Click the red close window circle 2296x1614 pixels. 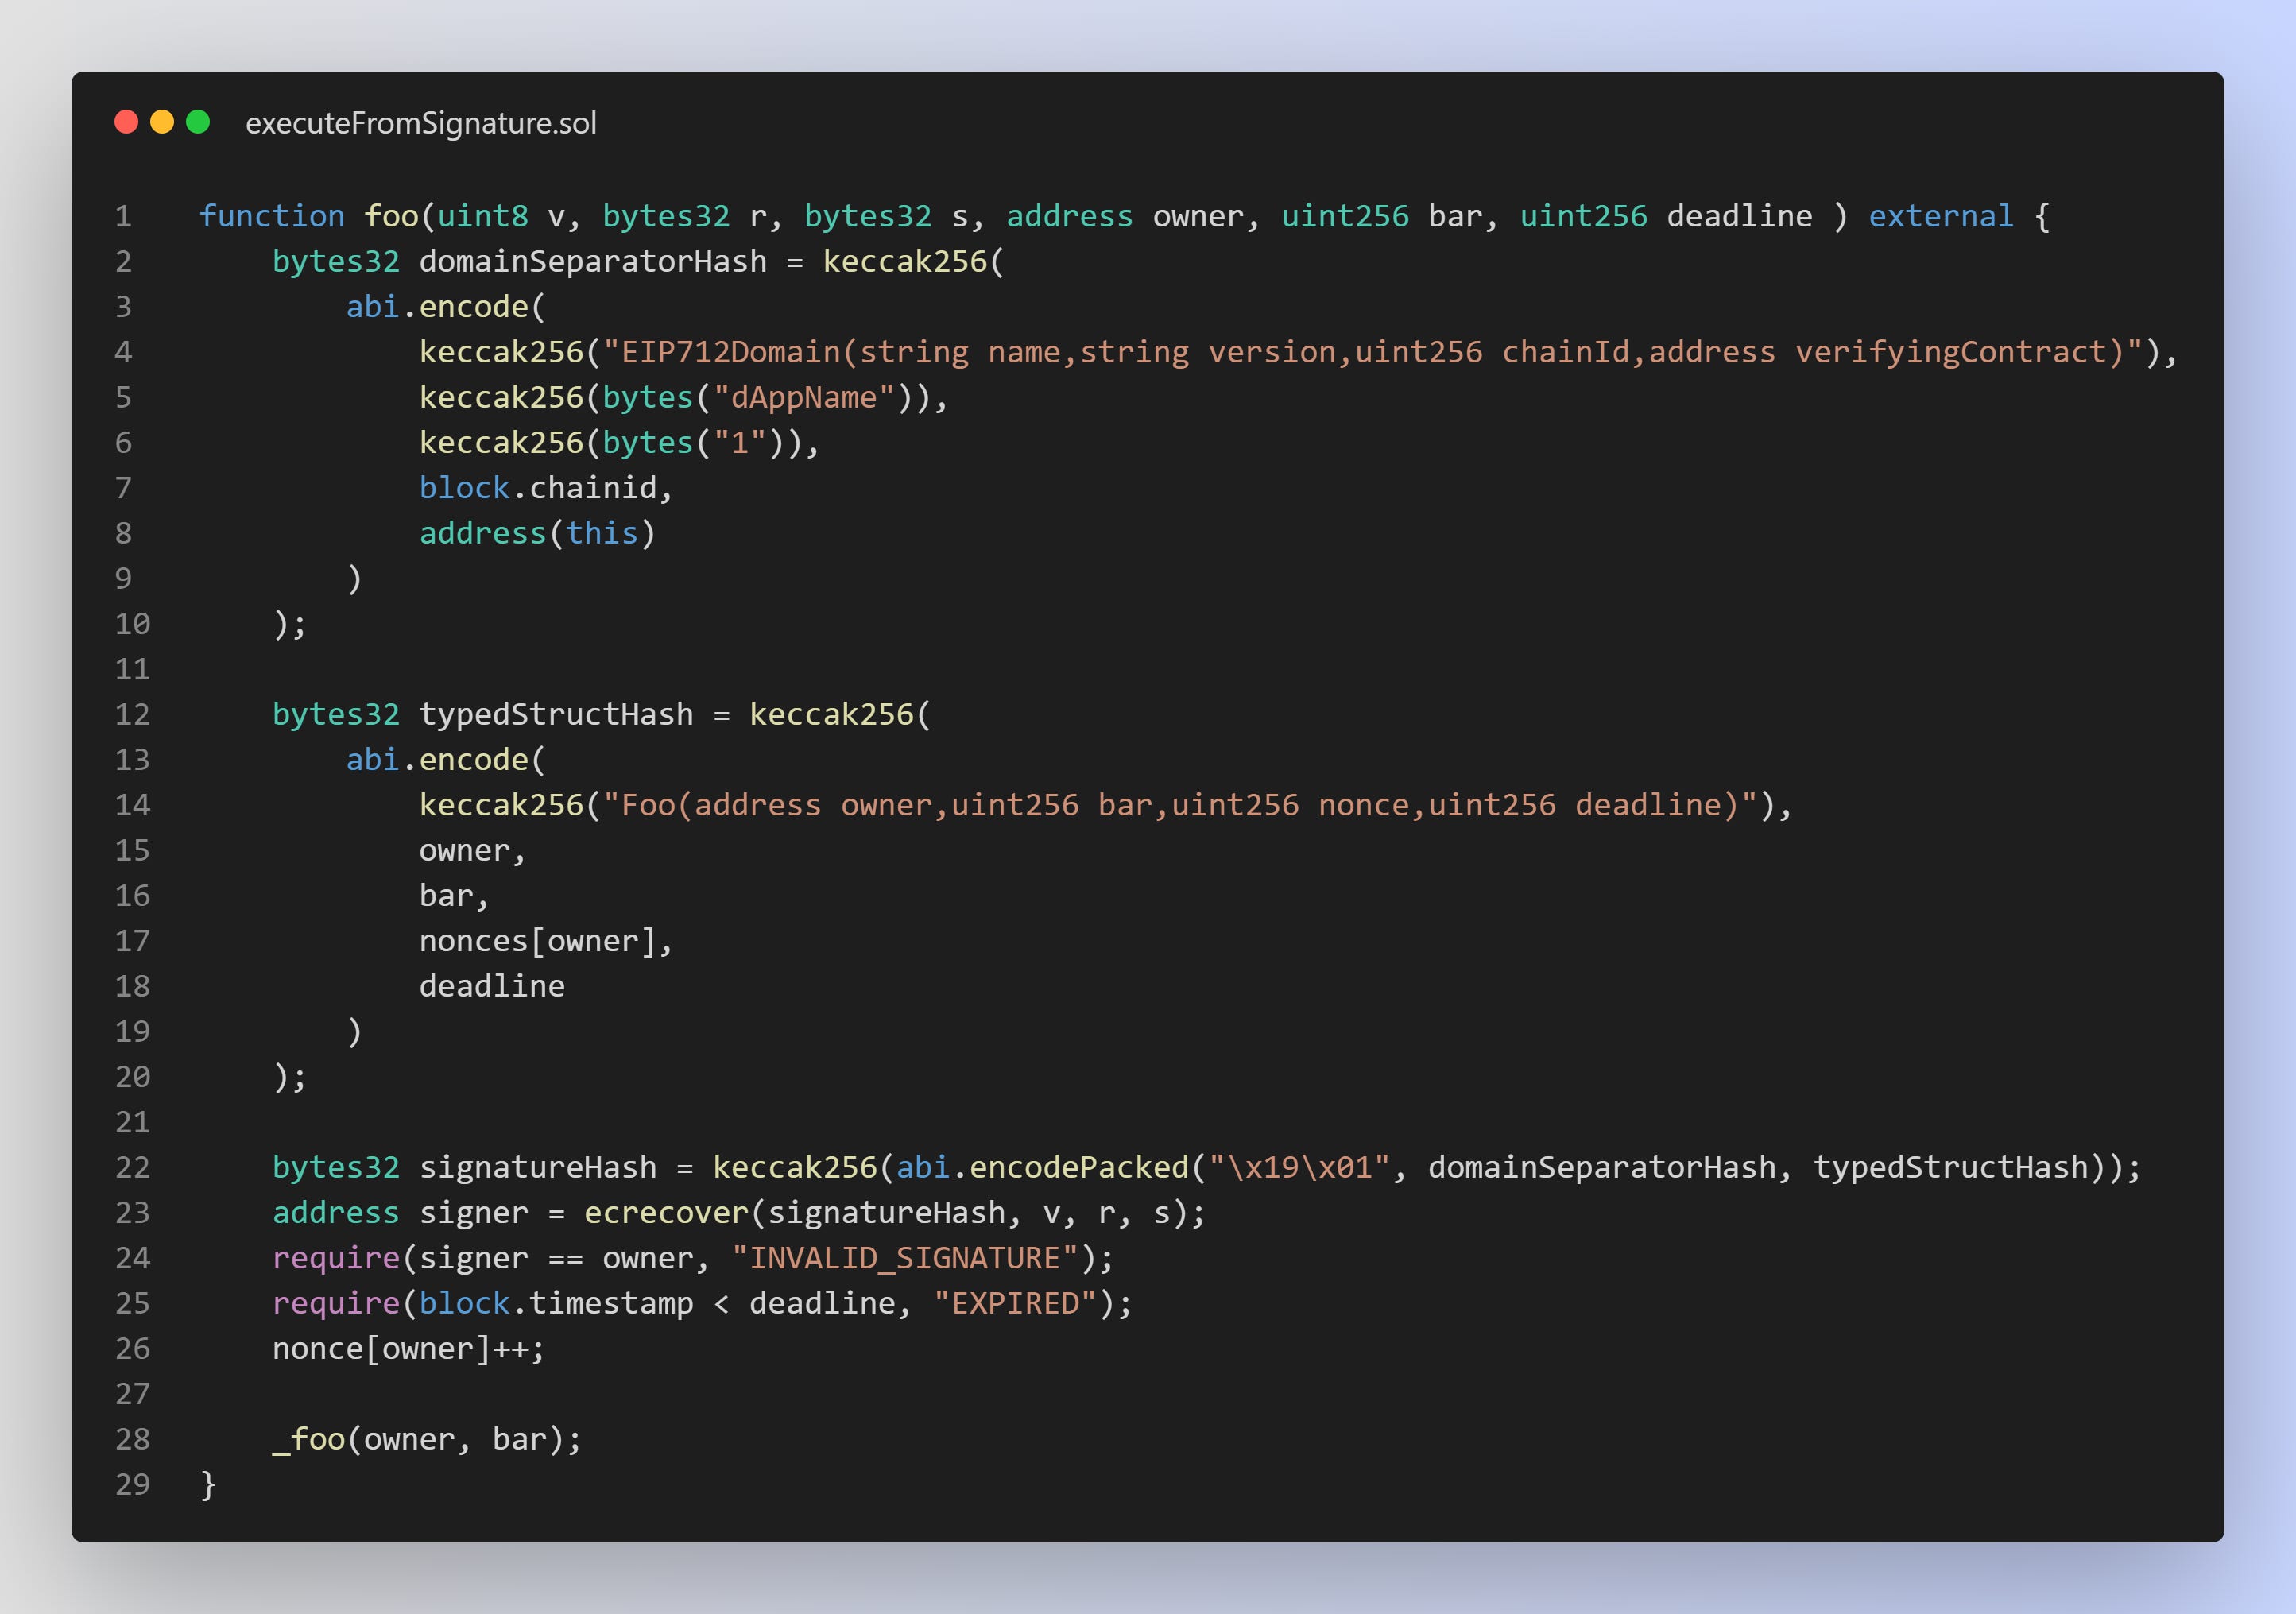[x=126, y=122]
